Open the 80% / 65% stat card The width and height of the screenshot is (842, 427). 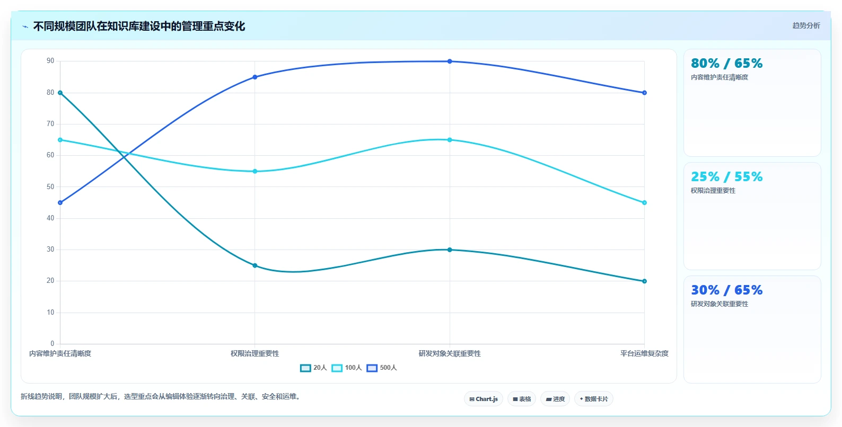(752, 103)
